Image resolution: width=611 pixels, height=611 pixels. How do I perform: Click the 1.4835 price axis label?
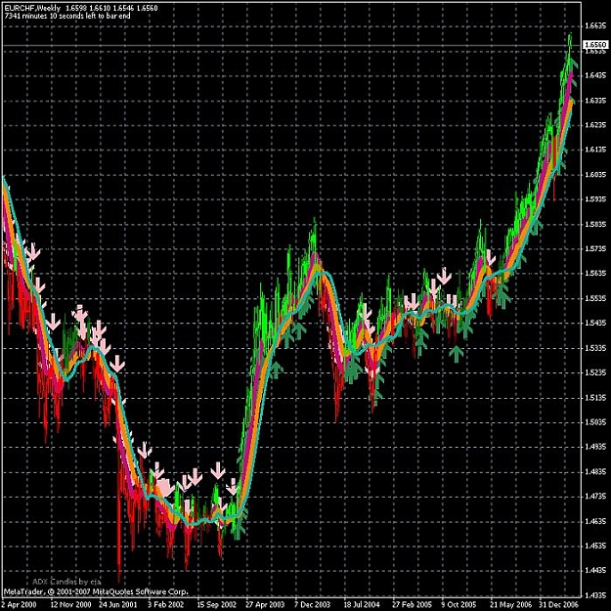click(x=595, y=471)
